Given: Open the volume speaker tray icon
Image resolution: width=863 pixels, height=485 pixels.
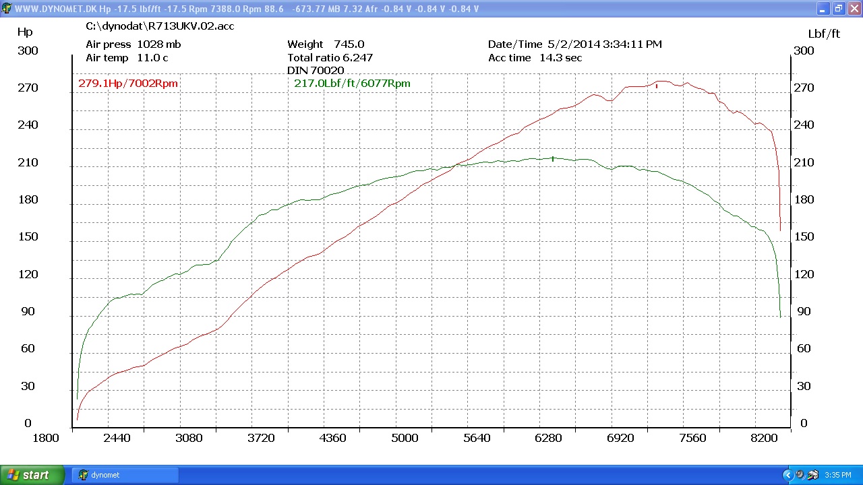Looking at the screenshot, I should point(800,475).
